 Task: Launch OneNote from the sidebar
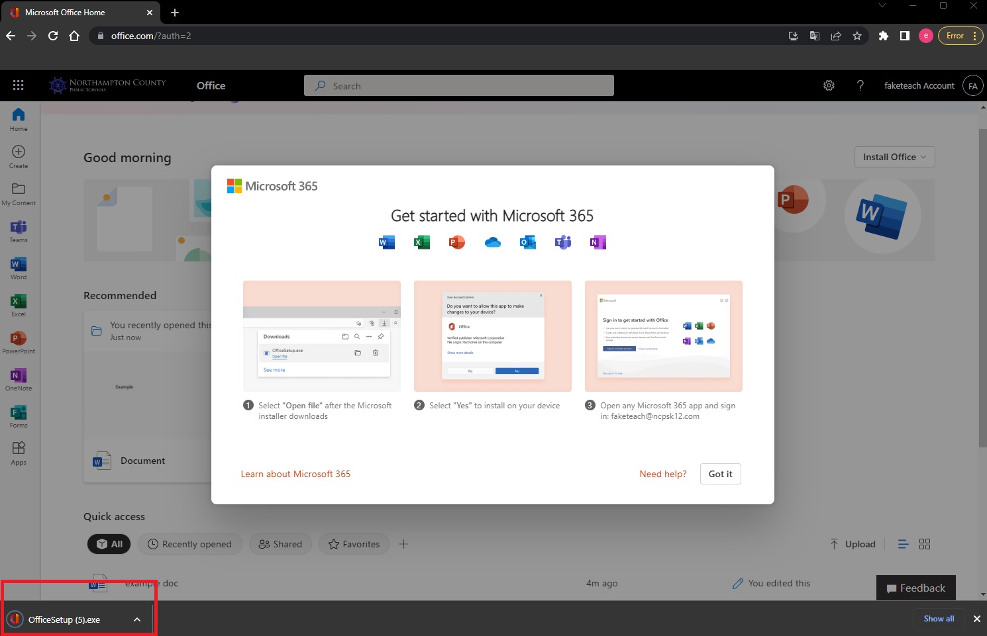pos(19,379)
